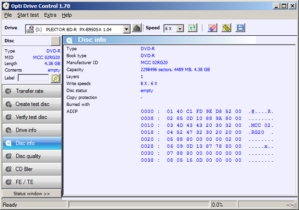
Task: Click the Copy protection label
Action: tap(82, 98)
